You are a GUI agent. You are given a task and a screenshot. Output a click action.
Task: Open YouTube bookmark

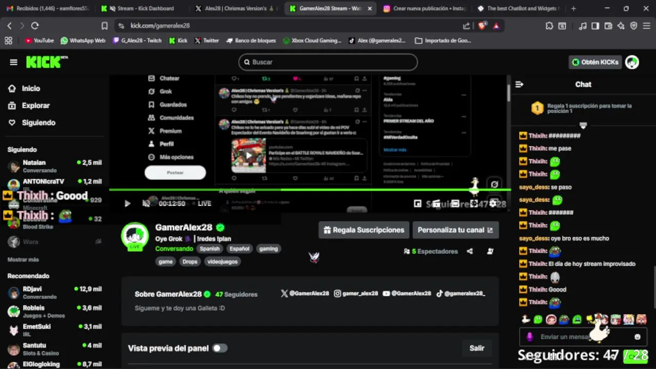pyautogui.click(x=39, y=40)
